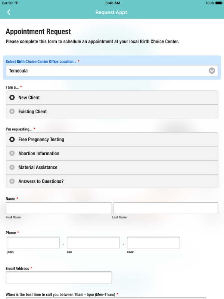224x299 pixels.
Task: Focus the First Name field
Action: (x=59, y=208)
